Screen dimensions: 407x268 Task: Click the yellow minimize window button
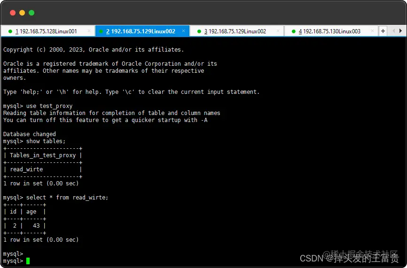[x=22, y=13]
